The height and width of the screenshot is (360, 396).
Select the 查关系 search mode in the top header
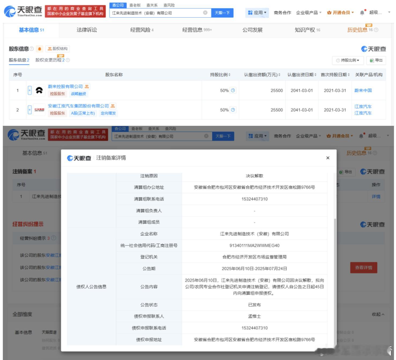click(152, 5)
